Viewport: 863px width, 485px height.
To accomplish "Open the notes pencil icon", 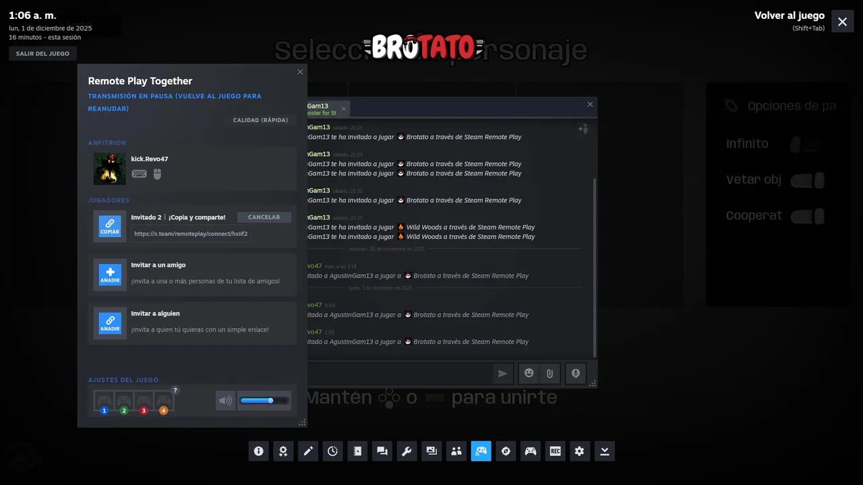I will pos(308,451).
